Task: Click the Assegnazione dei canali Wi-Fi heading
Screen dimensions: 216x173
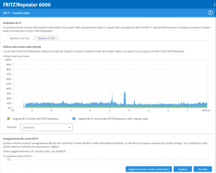Action: (21, 138)
